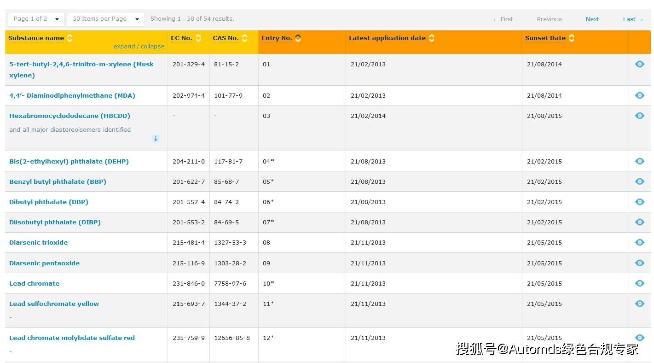Open the DEHP row eye icon
This screenshot has width=654, height=363.
tap(639, 161)
